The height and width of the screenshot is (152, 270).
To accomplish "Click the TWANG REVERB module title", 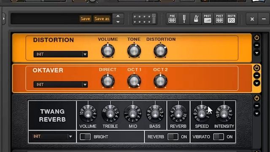I will (x=52, y=115).
